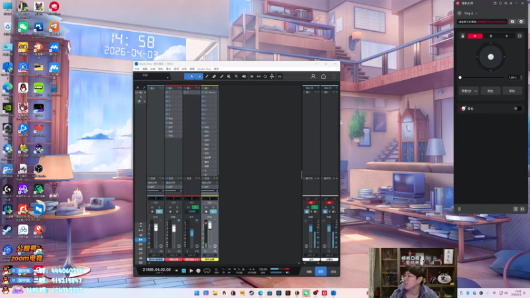Open OBS Studio desktop icon
This screenshot has width=530, height=298.
point(38,171)
